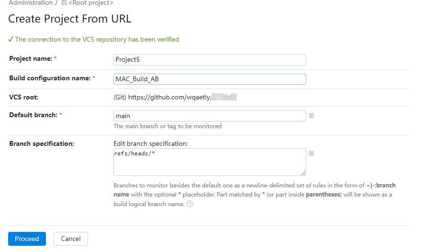Go to the <Root project> breadcrumb
This screenshot has height=252, width=421.
click(91, 3)
